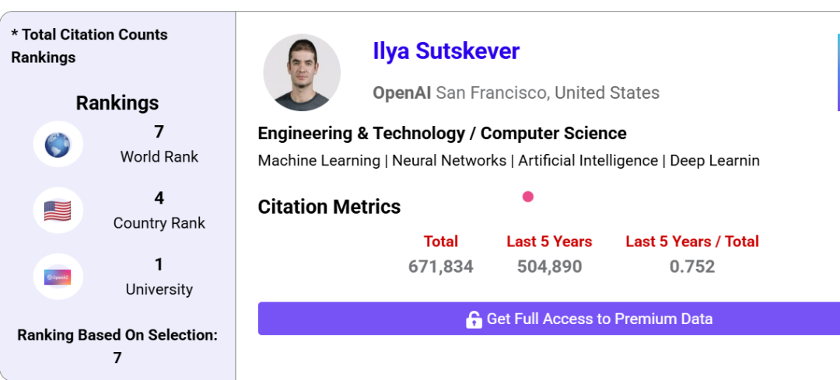Click the Engineering & Technology / Computer Science heading
The width and height of the screenshot is (840, 380).
pyautogui.click(x=442, y=134)
